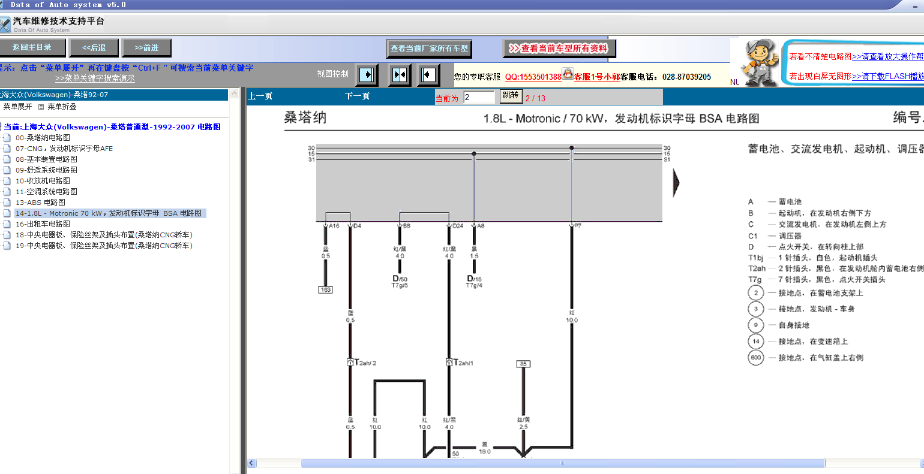Screen dimensions: 924x474
Task: Click the document icon beside 00-桑塔纳电路图
Action: (7, 138)
